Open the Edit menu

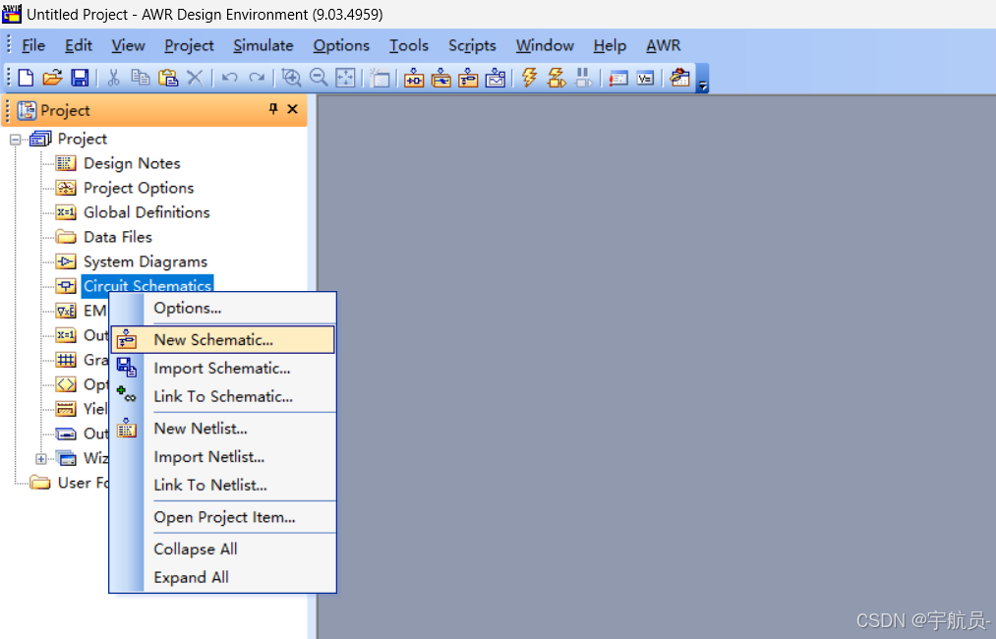point(78,46)
